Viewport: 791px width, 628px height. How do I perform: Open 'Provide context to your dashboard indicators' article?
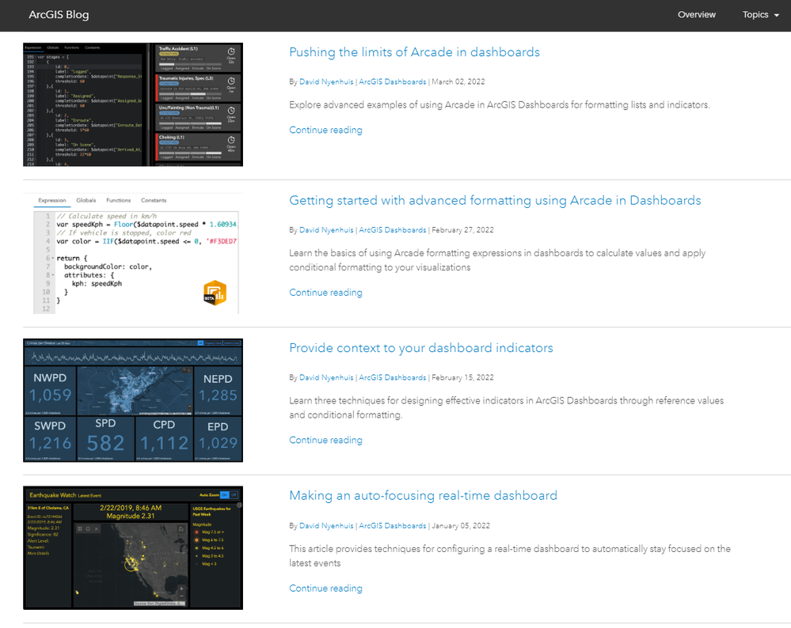tap(420, 348)
